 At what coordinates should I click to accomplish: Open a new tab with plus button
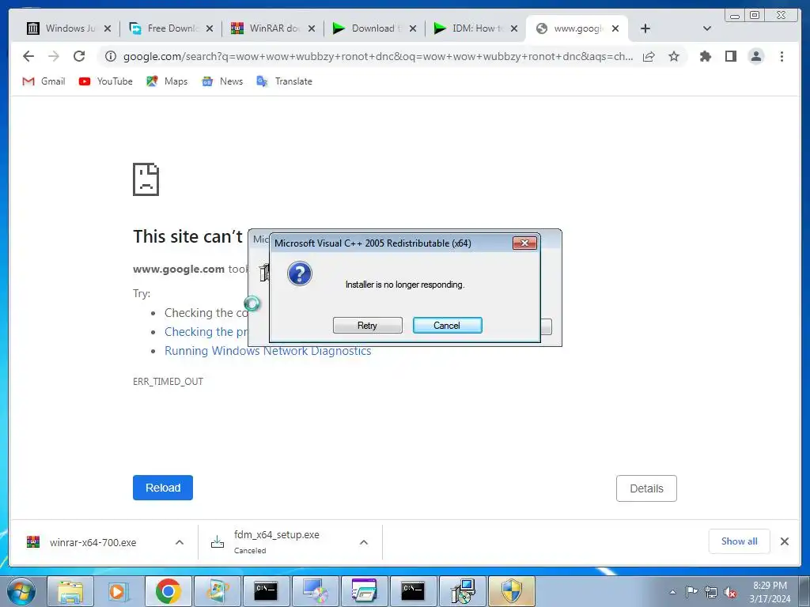(645, 28)
